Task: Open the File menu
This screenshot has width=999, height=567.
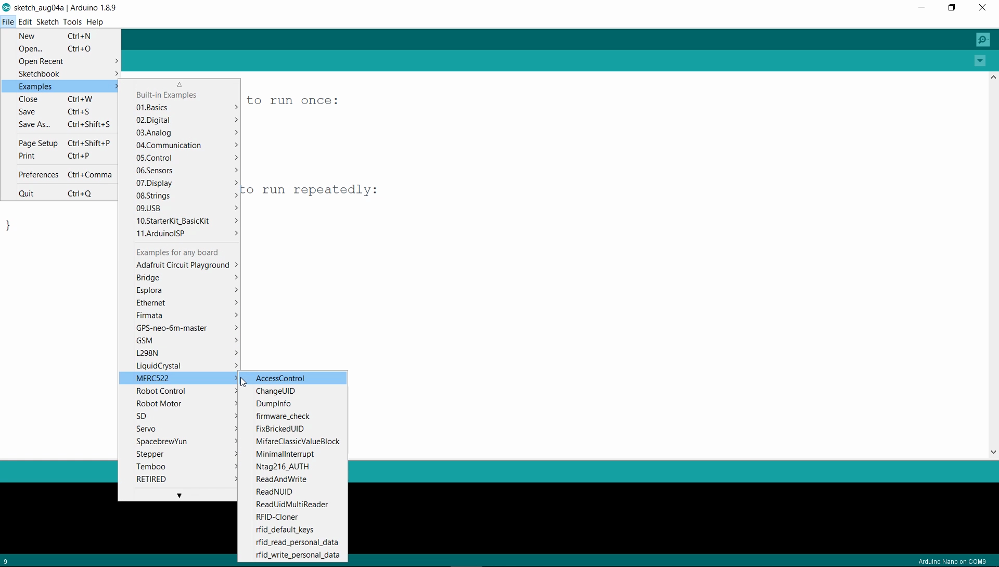Action: (8, 21)
